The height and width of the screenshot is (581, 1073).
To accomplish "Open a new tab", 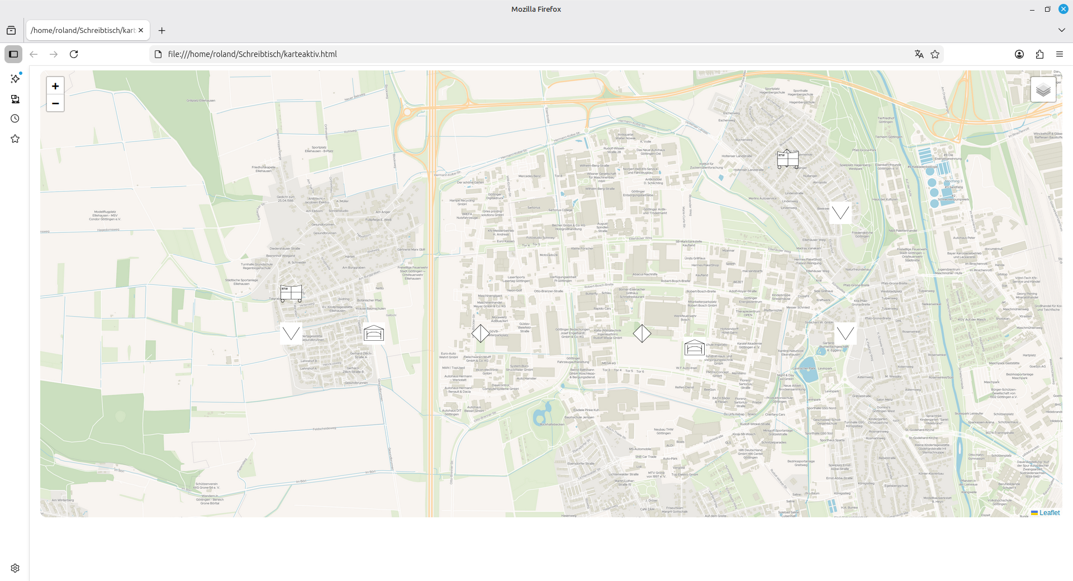I will pyautogui.click(x=162, y=30).
